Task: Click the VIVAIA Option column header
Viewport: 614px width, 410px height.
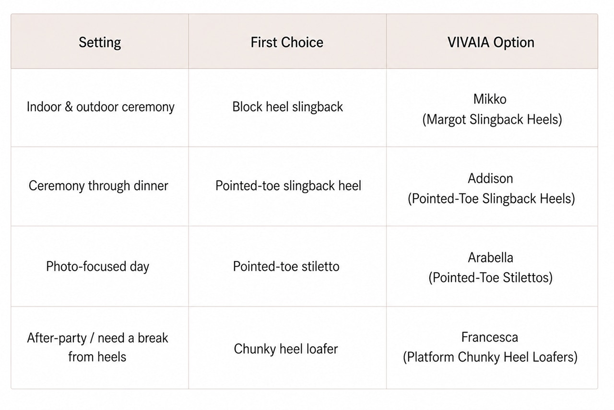Action: [491, 42]
